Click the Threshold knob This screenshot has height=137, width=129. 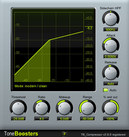(x=18, y=108)
